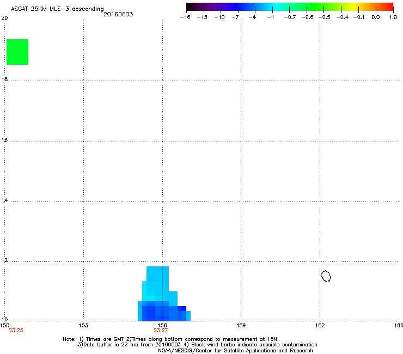Click the date label 20160603
The image size is (403, 354).
coord(118,14)
